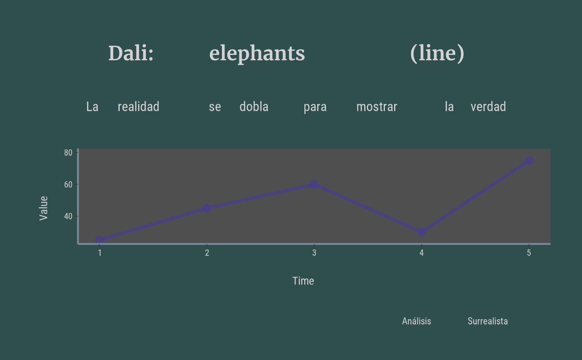This screenshot has width=582, height=360.
Task: Click the data point at Time 2
Action: point(207,208)
